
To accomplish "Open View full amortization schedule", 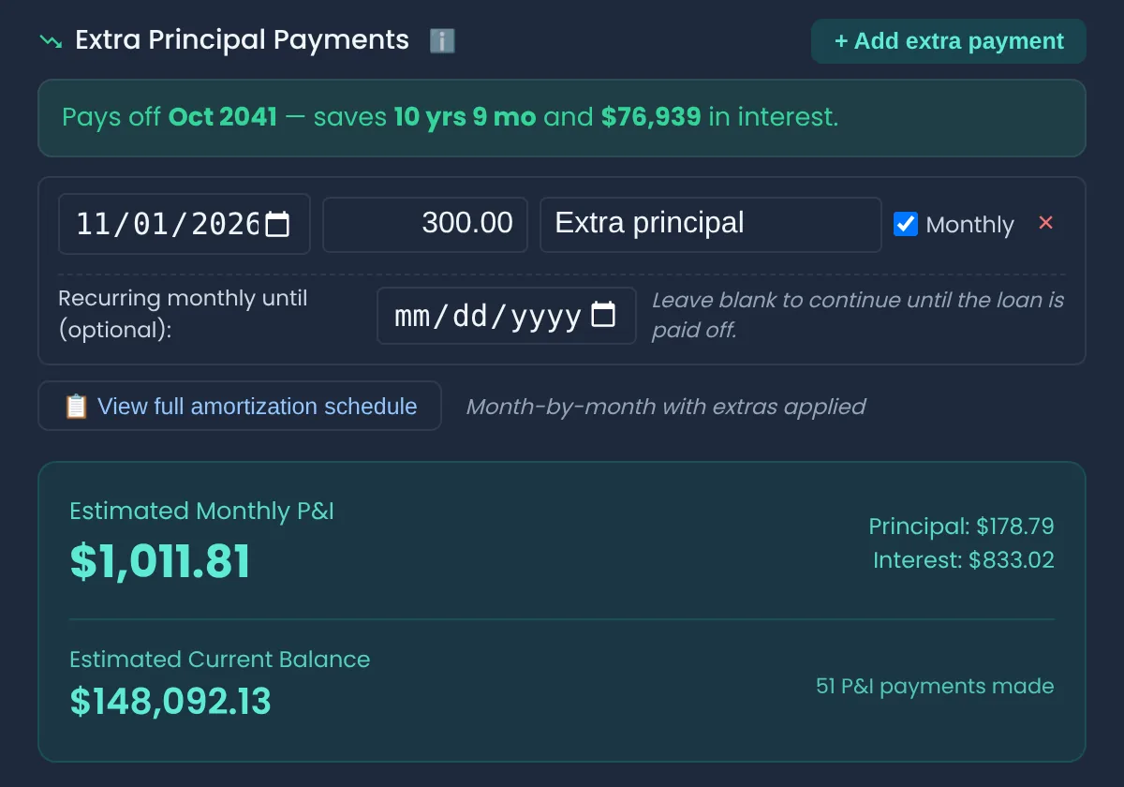I will (x=240, y=406).
